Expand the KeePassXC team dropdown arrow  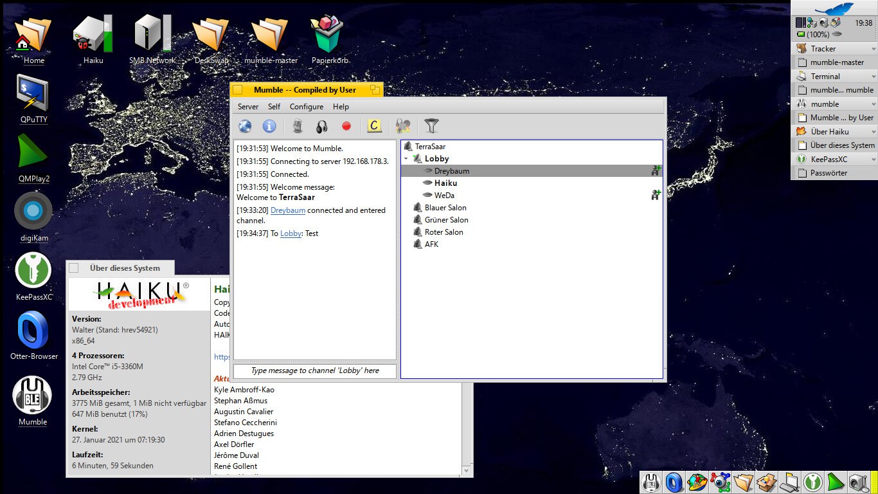[874, 160]
